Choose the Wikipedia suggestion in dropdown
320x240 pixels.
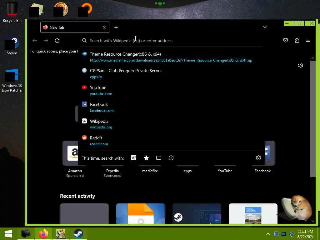(172, 124)
